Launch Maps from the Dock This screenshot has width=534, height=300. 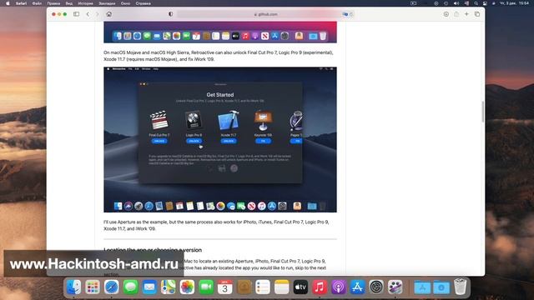(169, 287)
